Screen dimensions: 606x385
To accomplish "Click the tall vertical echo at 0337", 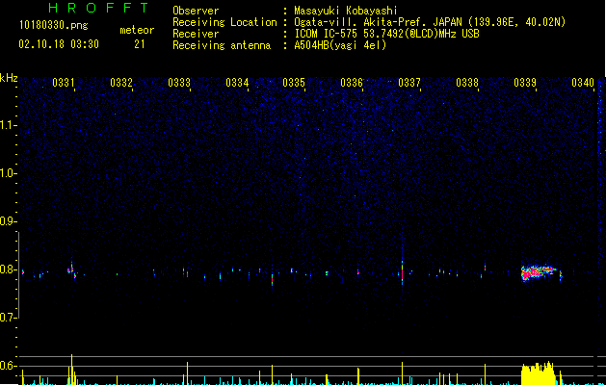I will [403, 270].
